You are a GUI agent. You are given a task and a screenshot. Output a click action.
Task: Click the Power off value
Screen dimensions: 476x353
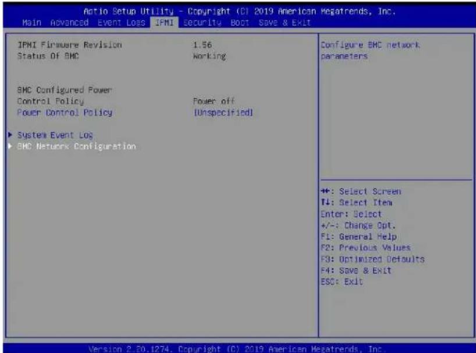(214, 101)
